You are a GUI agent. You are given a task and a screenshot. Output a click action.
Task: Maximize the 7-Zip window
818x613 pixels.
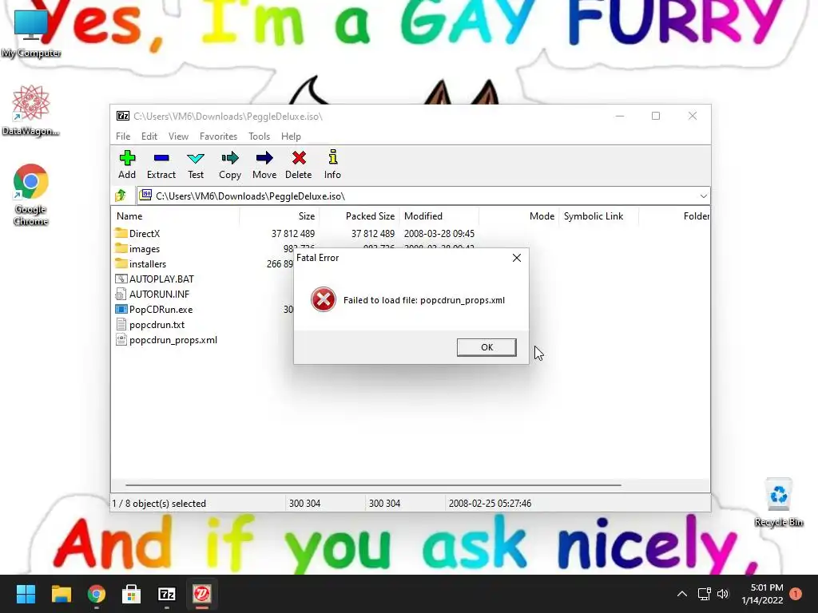656,116
